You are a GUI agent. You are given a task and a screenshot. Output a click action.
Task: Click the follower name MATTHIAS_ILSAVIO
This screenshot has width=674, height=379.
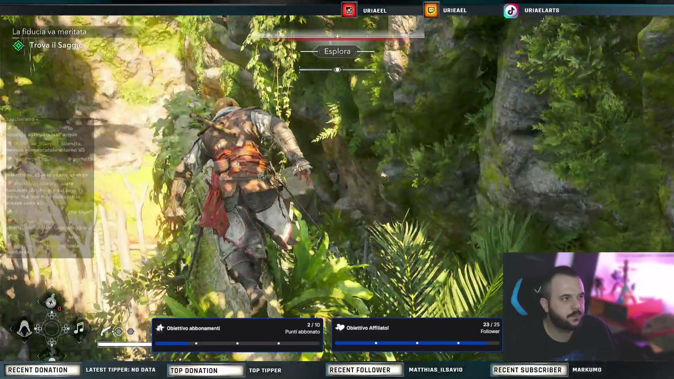coord(436,370)
